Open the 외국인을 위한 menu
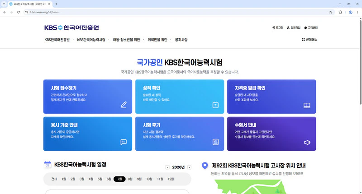 pos(157,40)
